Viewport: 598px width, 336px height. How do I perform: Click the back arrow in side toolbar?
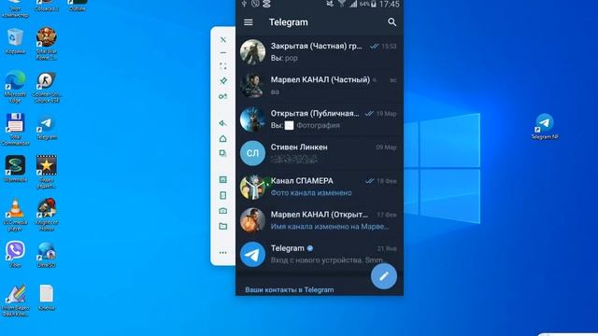[x=223, y=123]
